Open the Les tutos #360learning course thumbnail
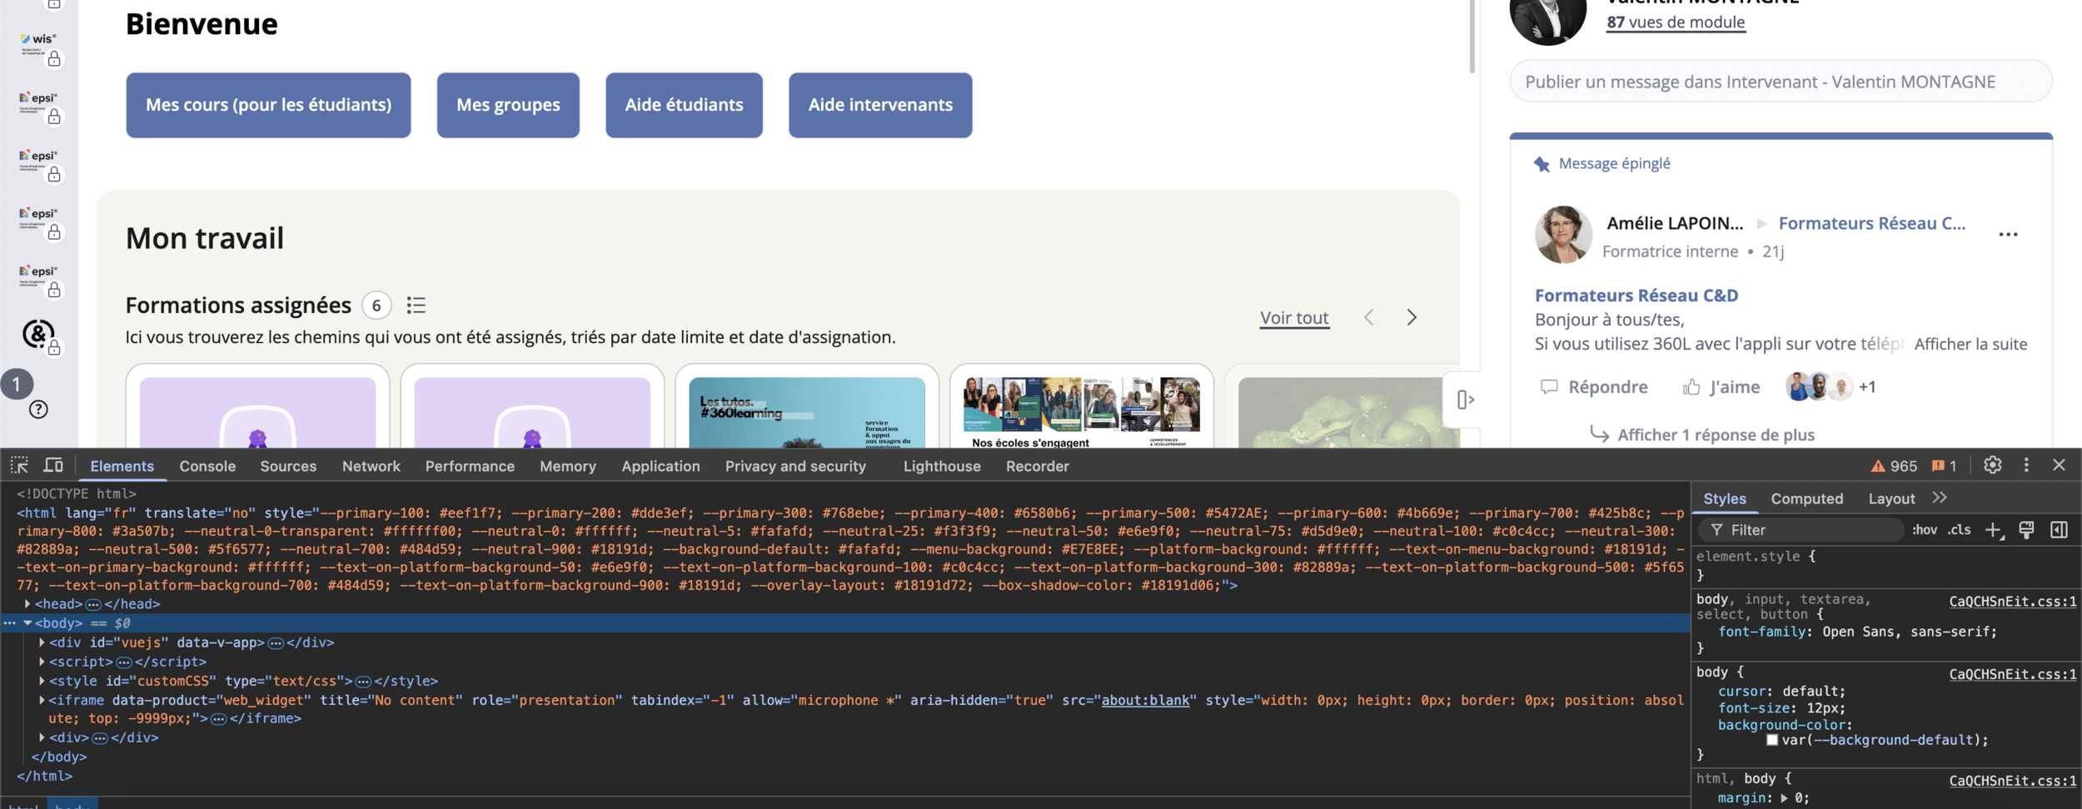The width and height of the screenshot is (2082, 809). coord(807,413)
